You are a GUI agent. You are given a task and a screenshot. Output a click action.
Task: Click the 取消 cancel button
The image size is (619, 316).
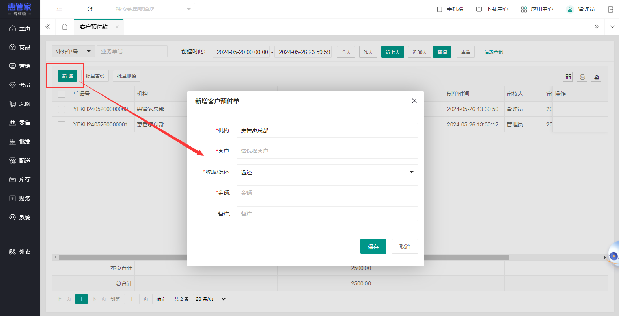[x=405, y=246]
